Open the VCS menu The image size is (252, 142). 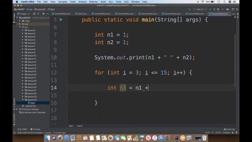click(x=126, y=2)
